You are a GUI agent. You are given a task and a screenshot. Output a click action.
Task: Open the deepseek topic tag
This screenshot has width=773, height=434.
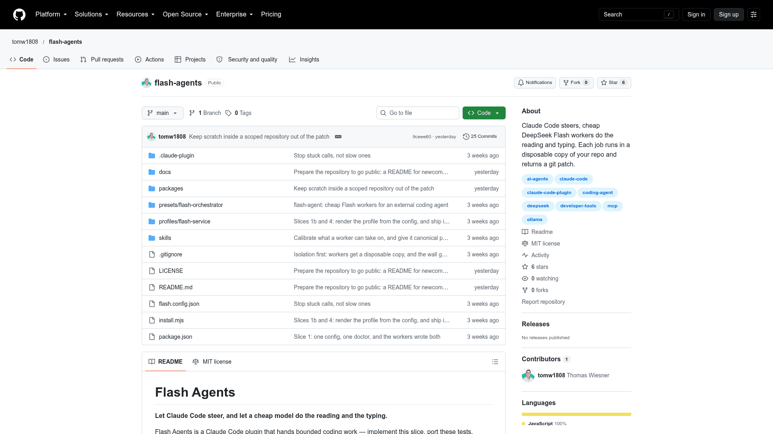click(538, 206)
